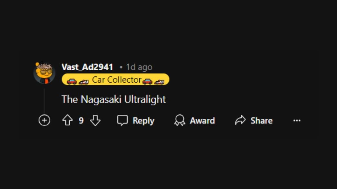The height and width of the screenshot is (189, 337).
Task: Click the vote count number 9
Action: [x=81, y=121]
